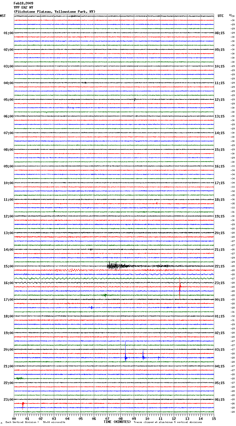This screenshot has width=236, height=426.
Task: Click the 07:00 MST time label
Action: [x=8, y=133]
